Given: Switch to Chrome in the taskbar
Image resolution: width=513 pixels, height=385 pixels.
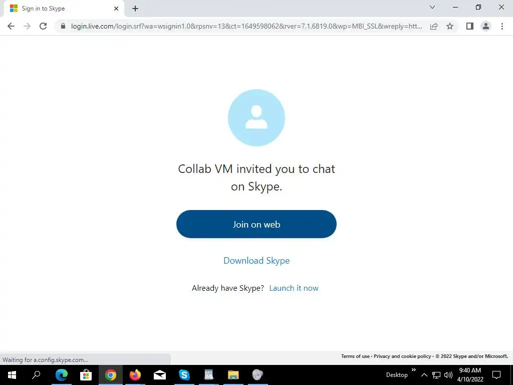Looking at the screenshot, I should (x=111, y=375).
